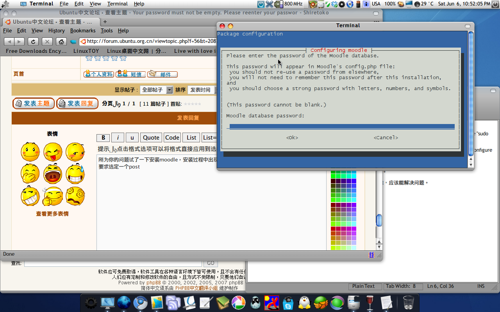
Task: Select <Ok> in the moodle dialog
Action: pyautogui.click(x=292, y=138)
